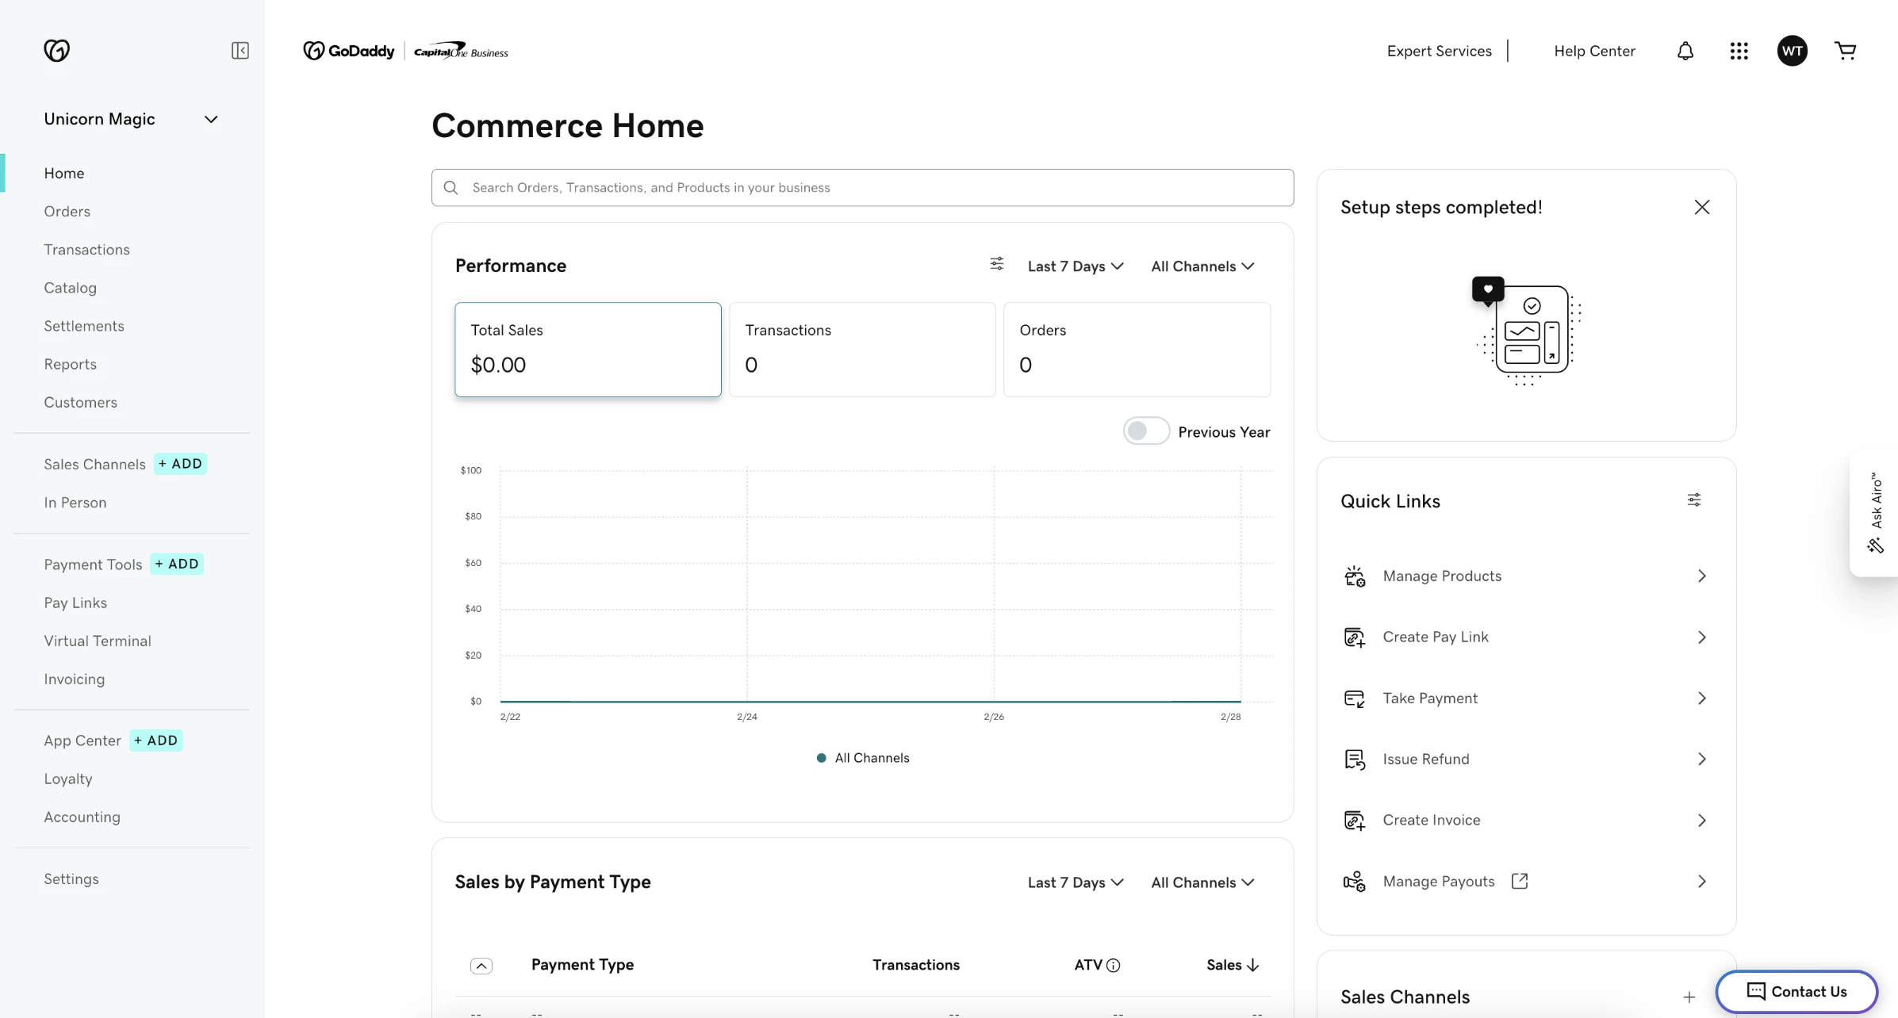1898x1018 pixels.
Task: Open the notifications bell
Action: [1685, 51]
